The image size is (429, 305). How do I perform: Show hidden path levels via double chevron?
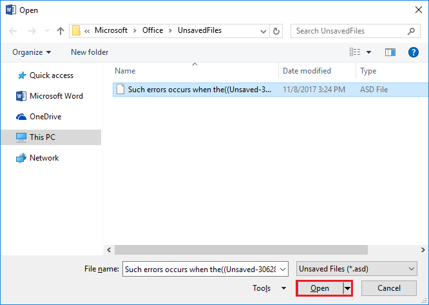coord(87,31)
